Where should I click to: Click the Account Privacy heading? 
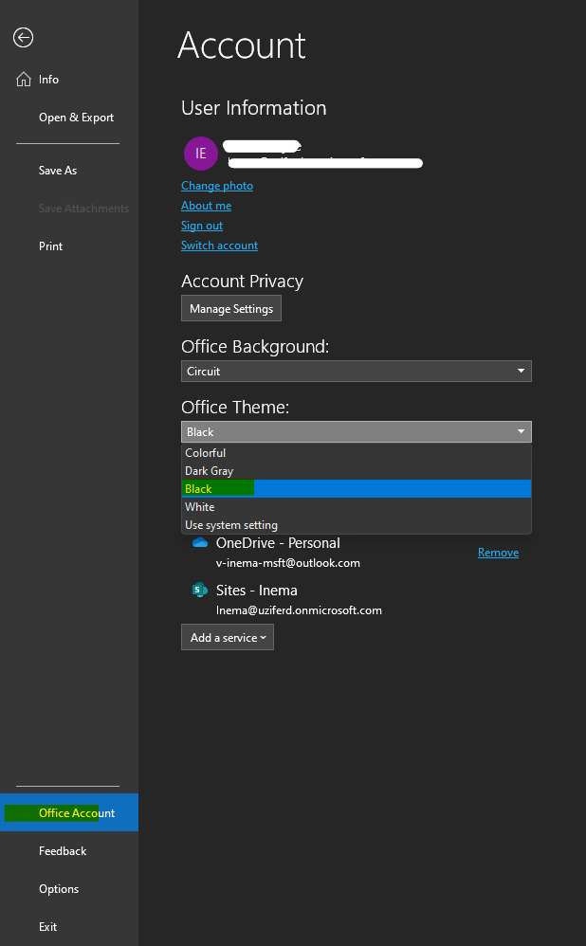point(242,282)
